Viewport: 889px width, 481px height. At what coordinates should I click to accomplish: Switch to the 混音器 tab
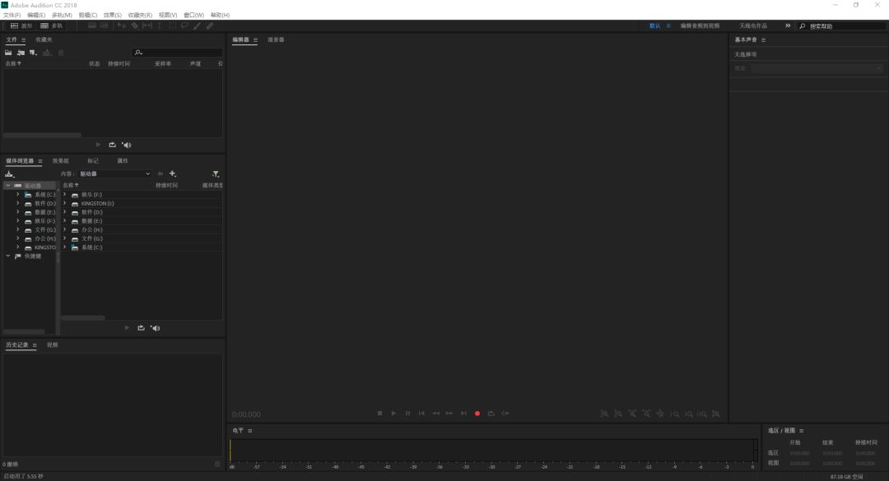(x=276, y=39)
